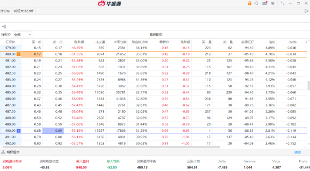The width and height of the screenshot is (310, 171).
Task: Click 清空 to clear option combo
Action: tap(297, 152)
